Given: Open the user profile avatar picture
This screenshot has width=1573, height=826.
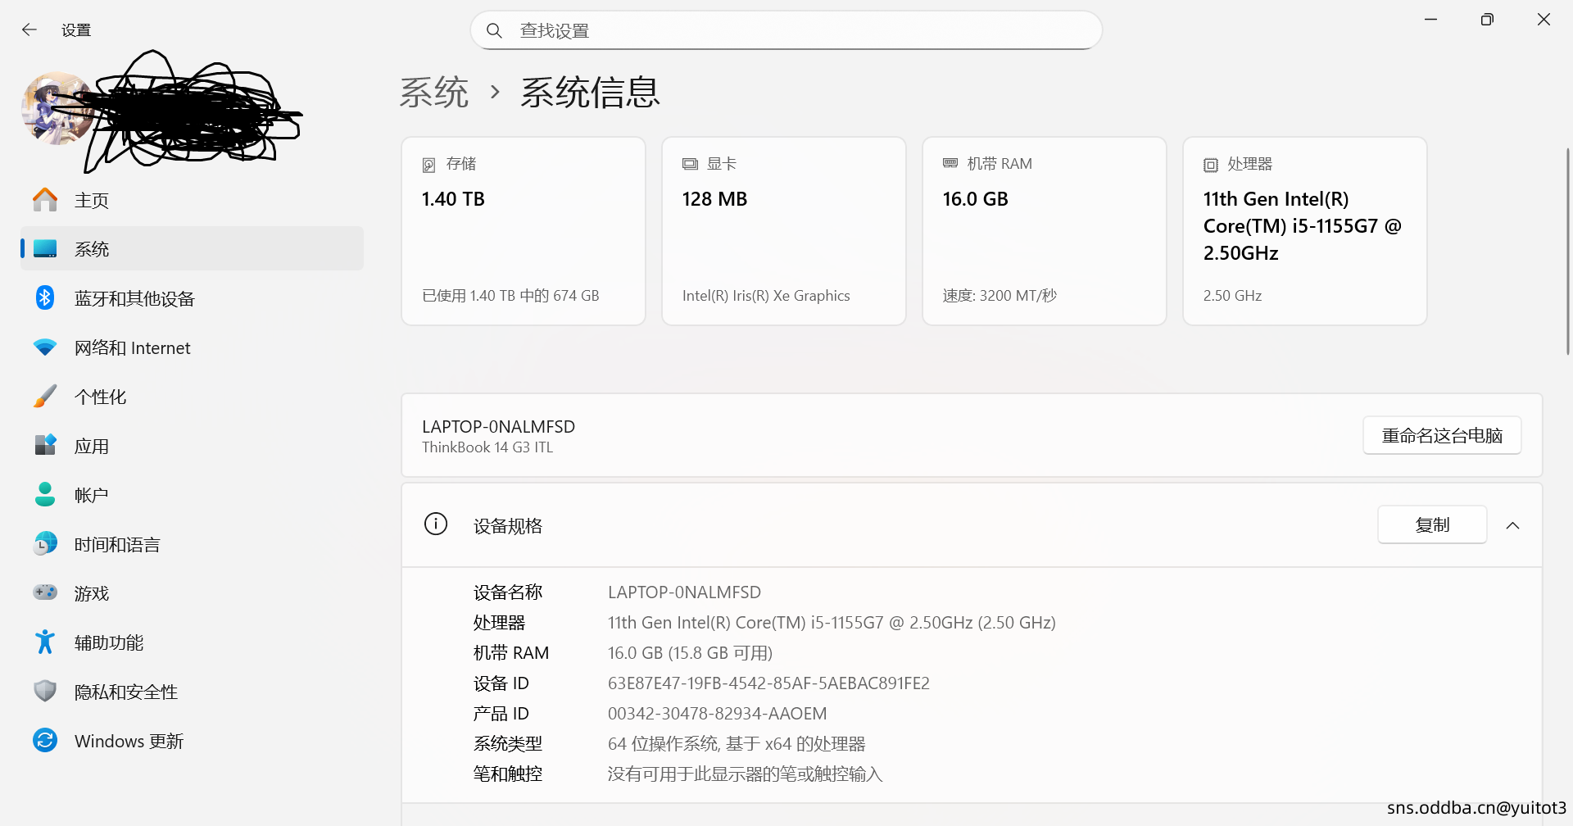Looking at the screenshot, I should (57, 108).
